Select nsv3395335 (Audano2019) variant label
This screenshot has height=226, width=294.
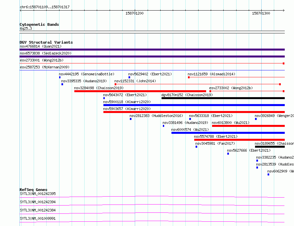click(84, 81)
